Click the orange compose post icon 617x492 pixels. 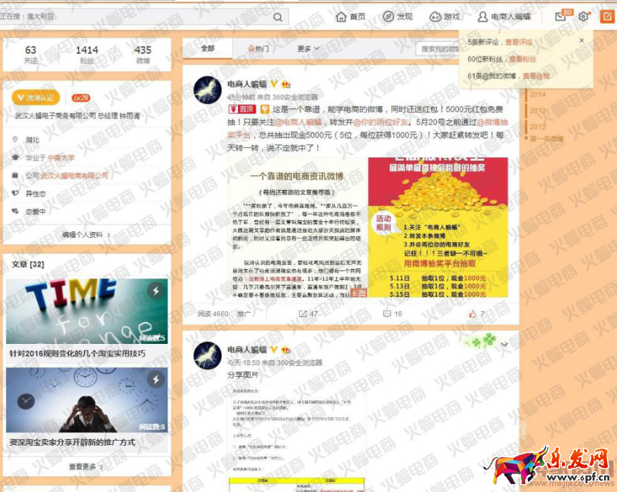tap(607, 16)
